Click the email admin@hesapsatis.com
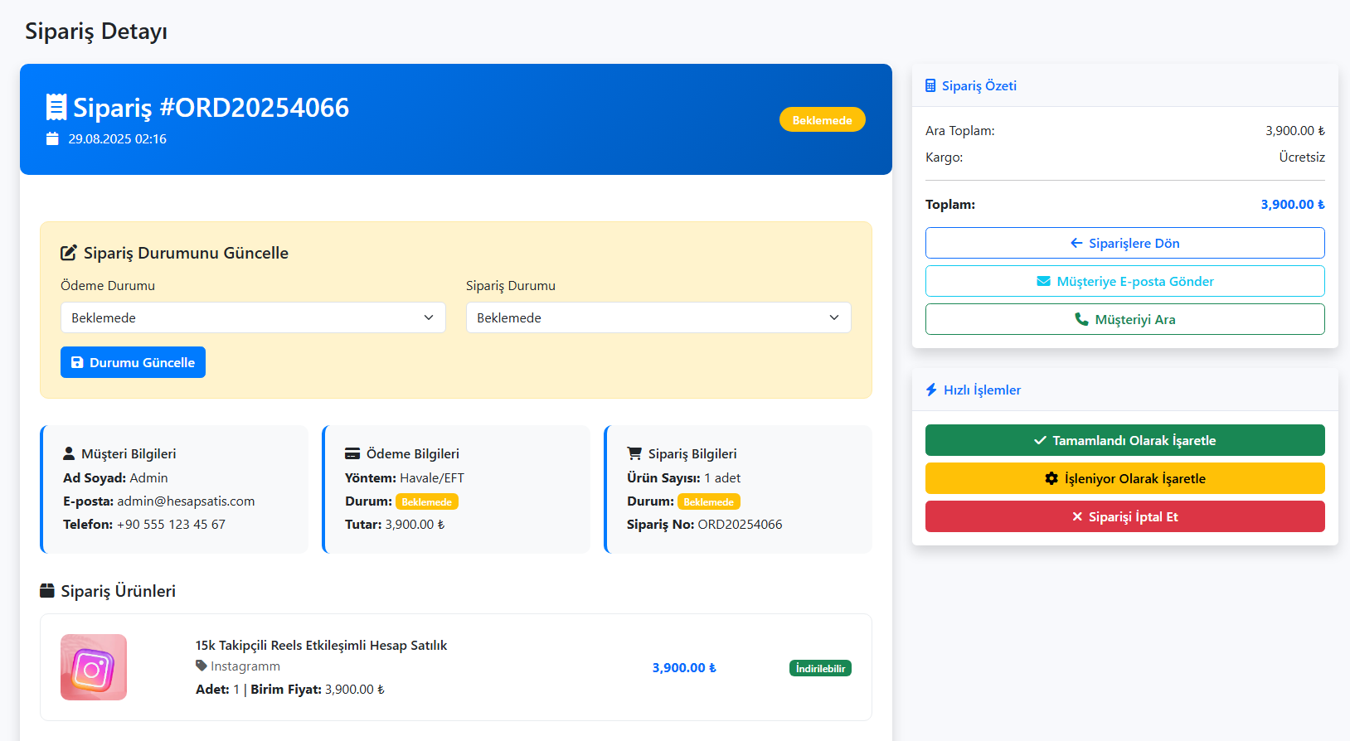The image size is (1350, 741). coord(186,501)
